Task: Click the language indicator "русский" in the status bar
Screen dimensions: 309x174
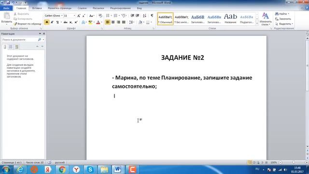Action: click(x=60, y=162)
